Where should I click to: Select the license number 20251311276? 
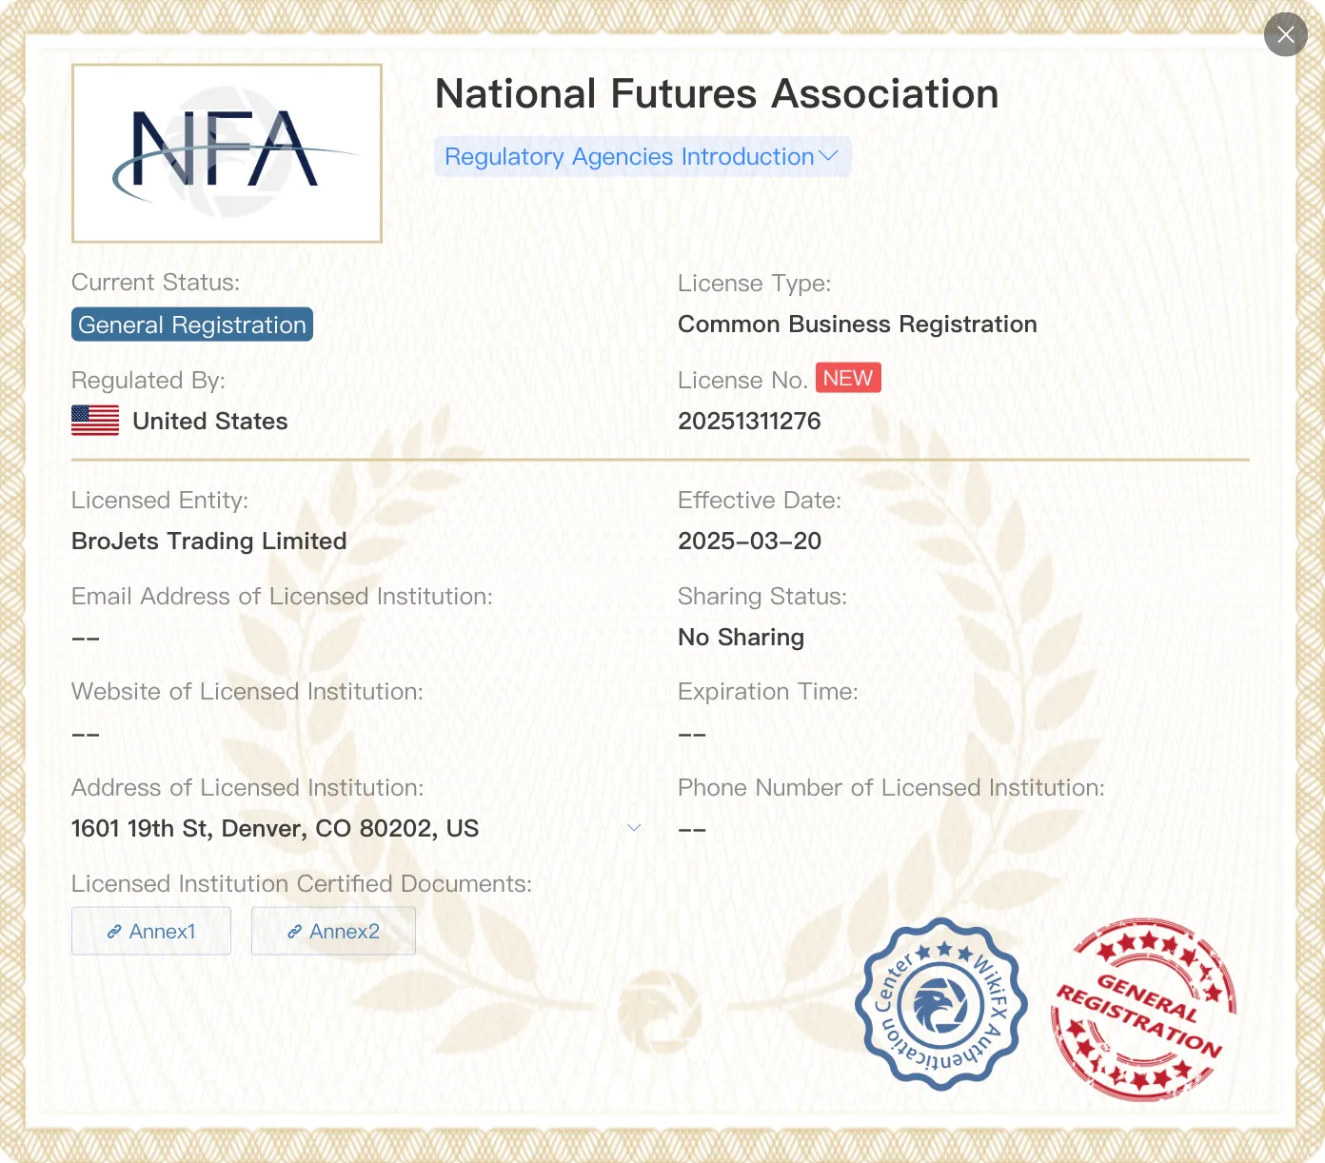749,421
